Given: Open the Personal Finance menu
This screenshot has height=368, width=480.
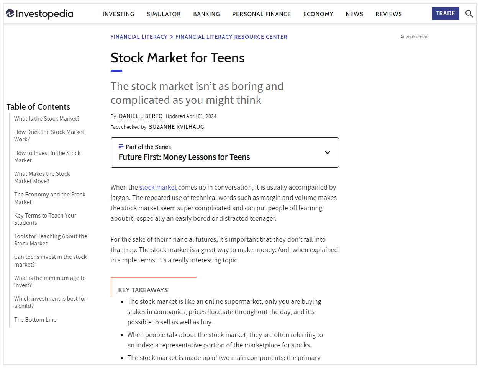Looking at the screenshot, I should point(261,14).
